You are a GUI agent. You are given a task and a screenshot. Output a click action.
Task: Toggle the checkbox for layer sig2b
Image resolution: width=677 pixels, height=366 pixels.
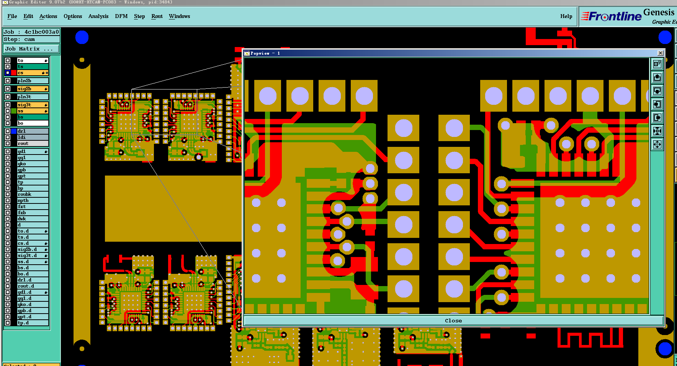point(8,89)
